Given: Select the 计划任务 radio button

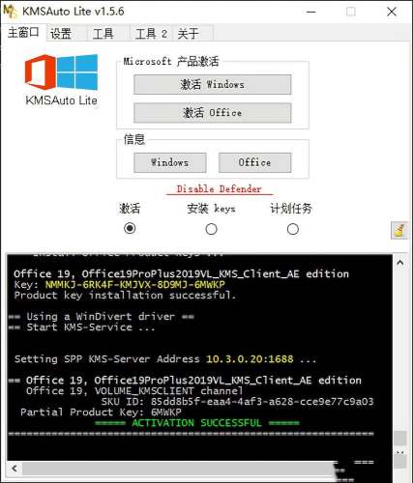Looking at the screenshot, I should 293,229.
